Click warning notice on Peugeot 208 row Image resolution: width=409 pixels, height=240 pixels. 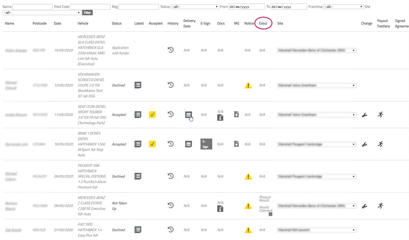tap(248, 177)
